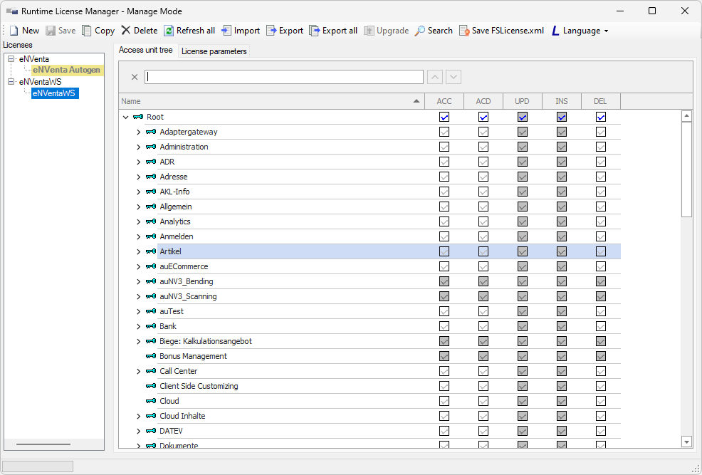Click Save FSLicense.xml toolbar button
Viewport: 702px width, 475px height.
[502, 31]
